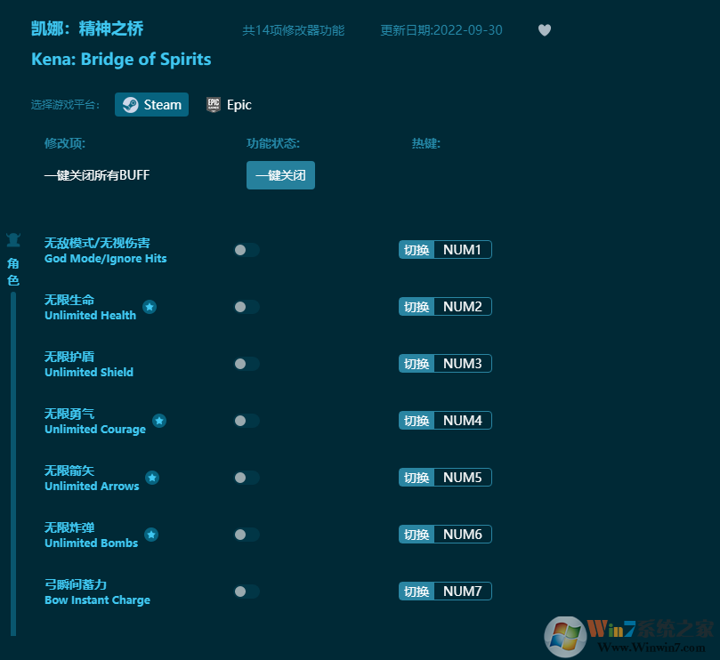Click the star icon next to Unlimited Bombs
The height and width of the screenshot is (660, 720).
click(151, 535)
